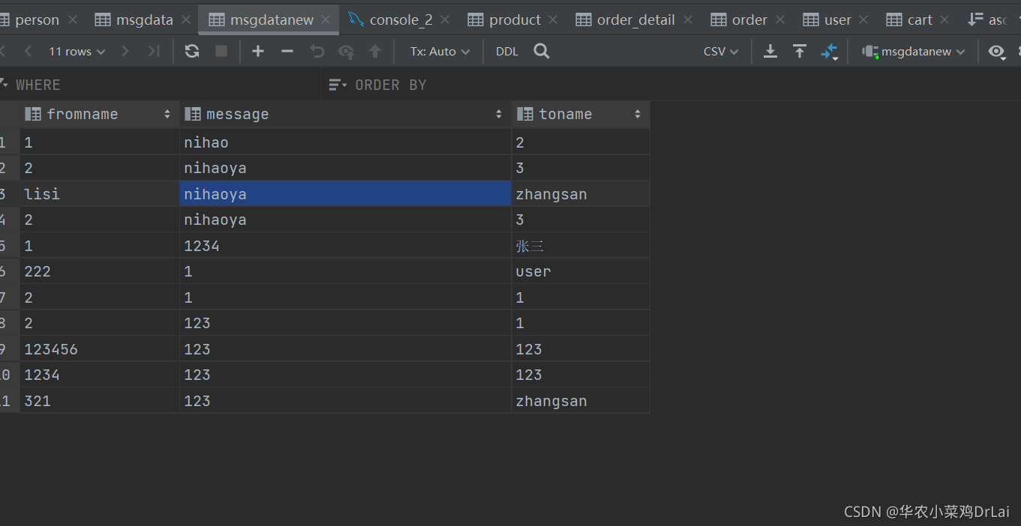Reload the table data
The width and height of the screenshot is (1021, 526).
(x=192, y=51)
